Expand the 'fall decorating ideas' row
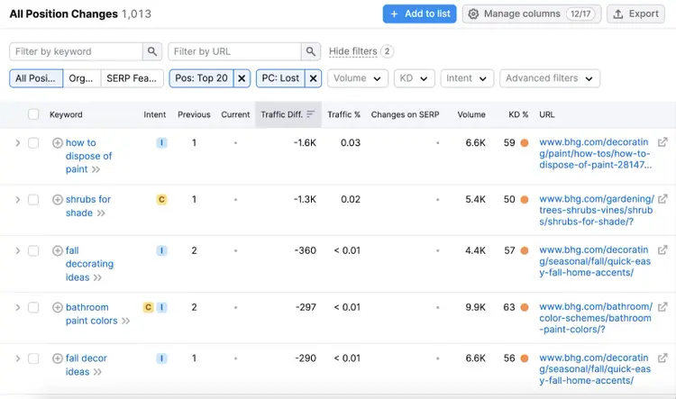 coord(18,250)
